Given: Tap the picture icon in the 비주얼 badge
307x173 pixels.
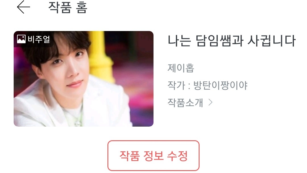Looking at the screenshot, I should click(x=21, y=39).
